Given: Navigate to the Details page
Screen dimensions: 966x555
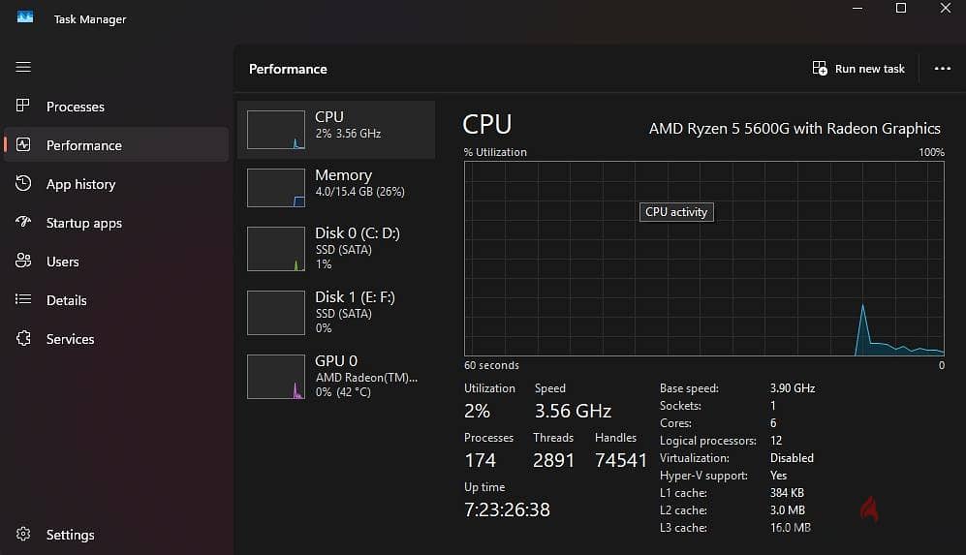Looking at the screenshot, I should (x=67, y=300).
